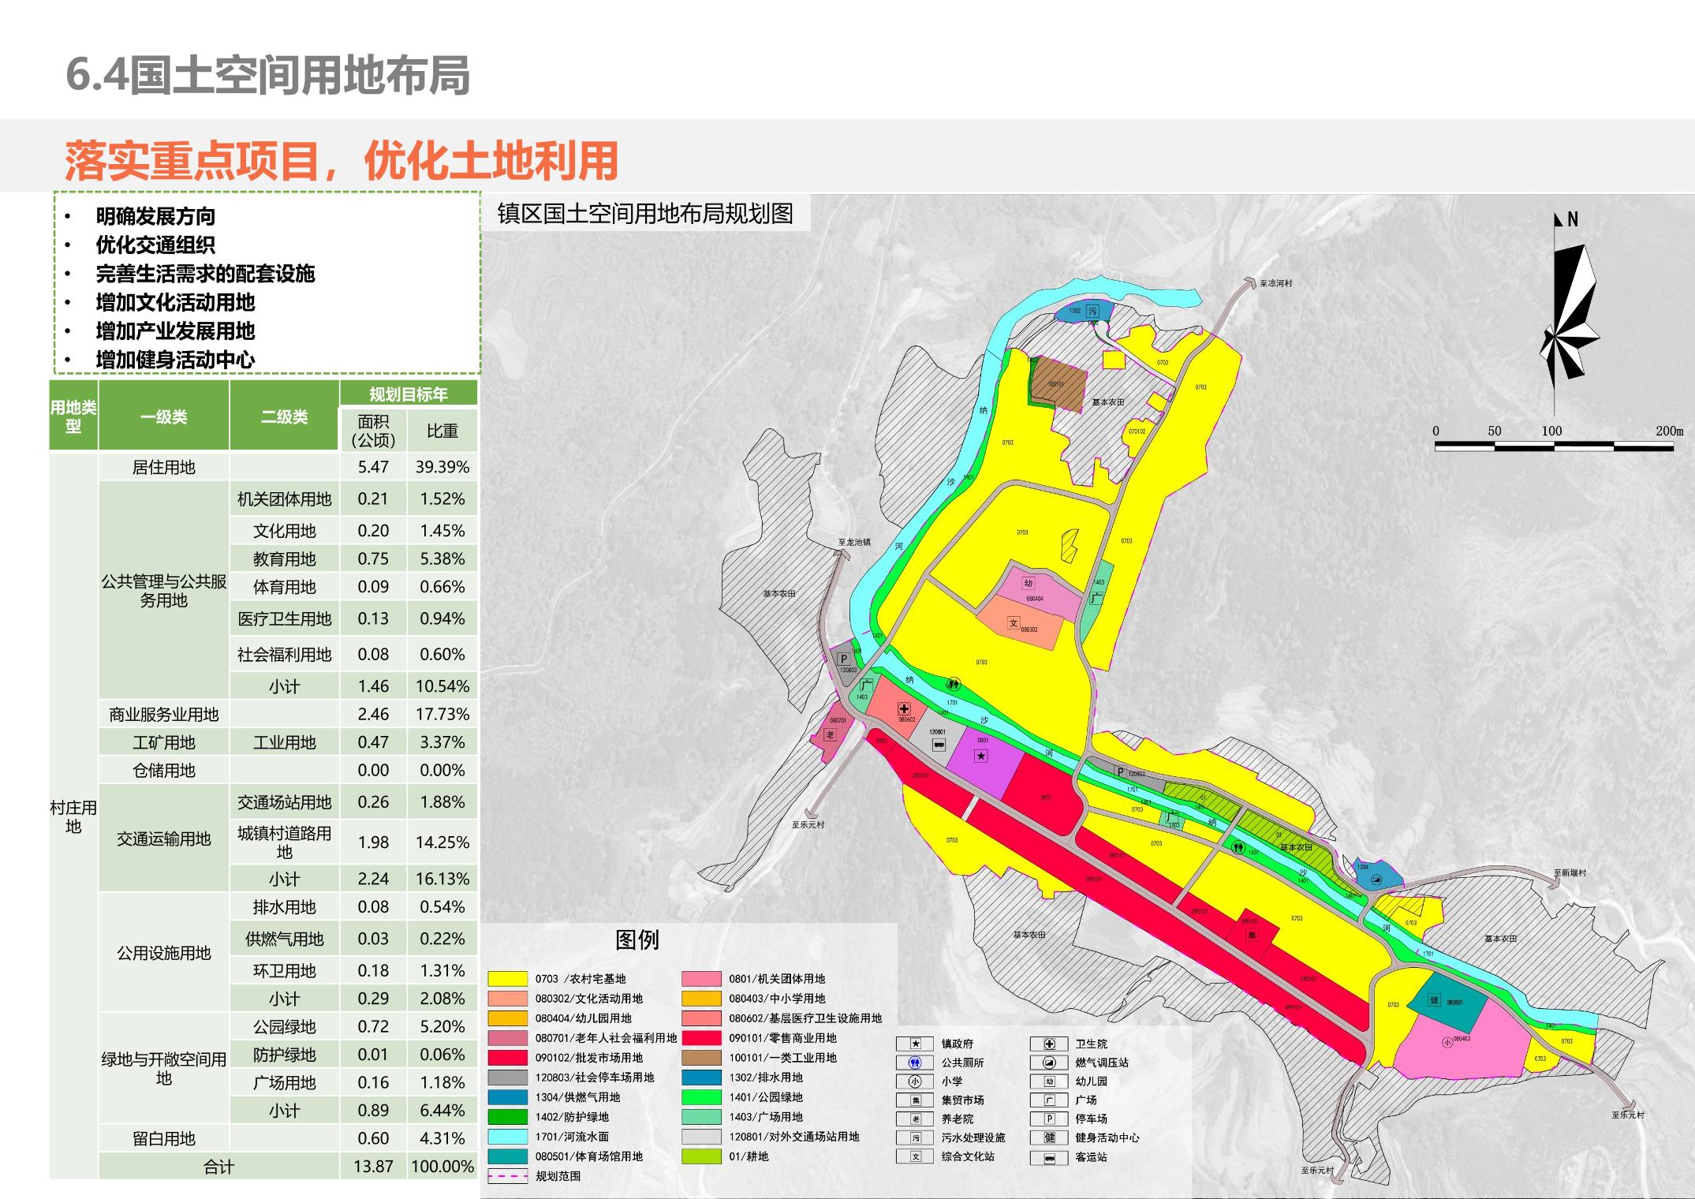Click the 客运站 bus legend icon

[x=1050, y=1157]
